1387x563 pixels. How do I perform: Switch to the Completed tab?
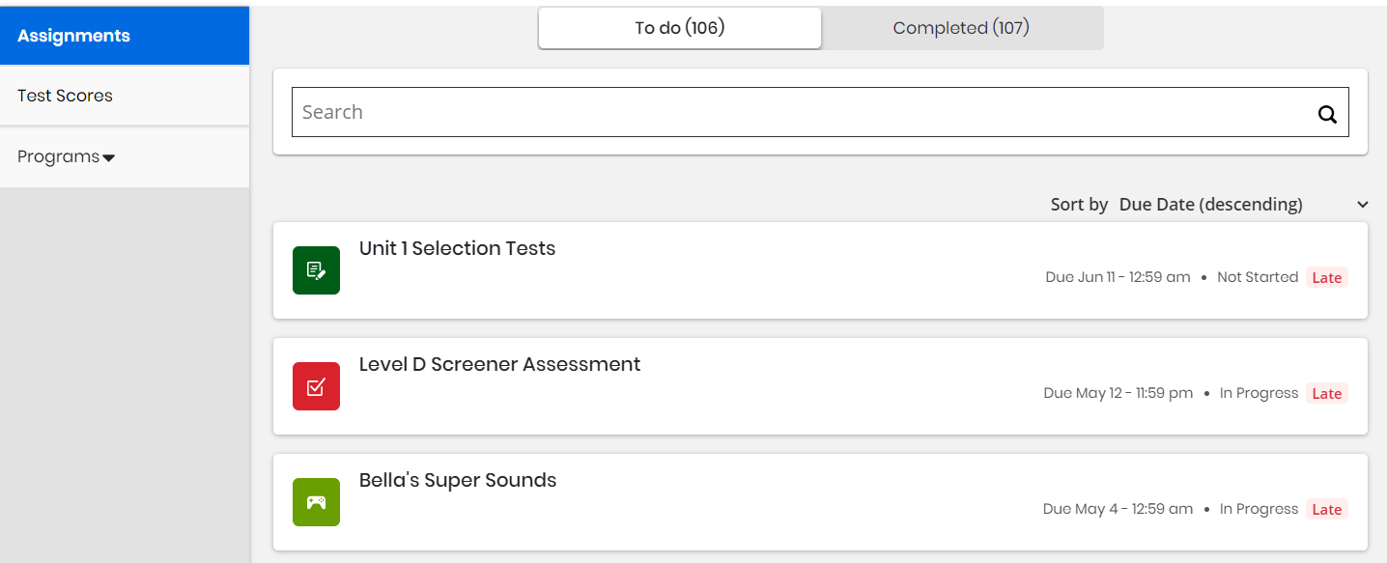click(x=960, y=28)
